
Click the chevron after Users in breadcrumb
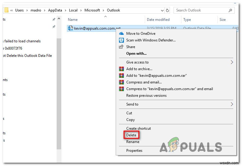point(27,10)
